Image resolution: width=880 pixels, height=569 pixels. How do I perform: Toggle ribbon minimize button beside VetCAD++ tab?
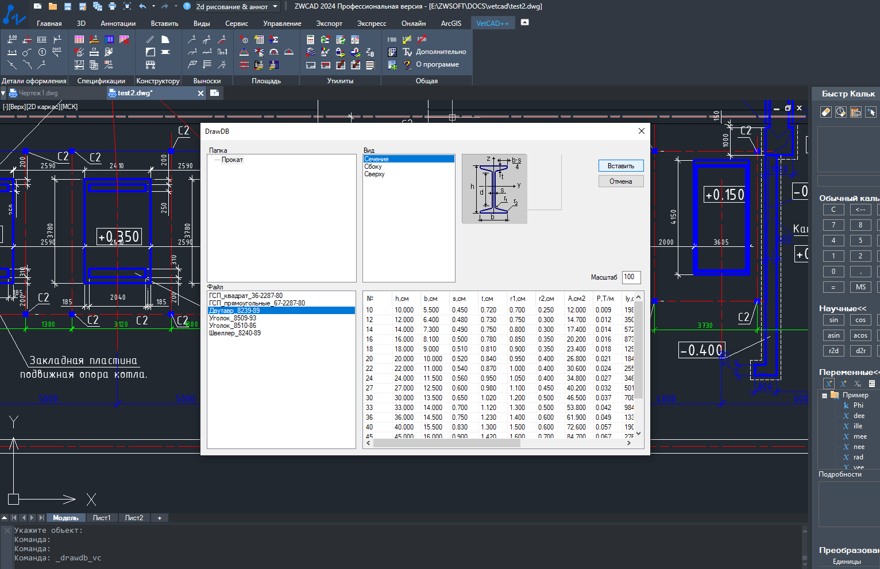(x=524, y=22)
